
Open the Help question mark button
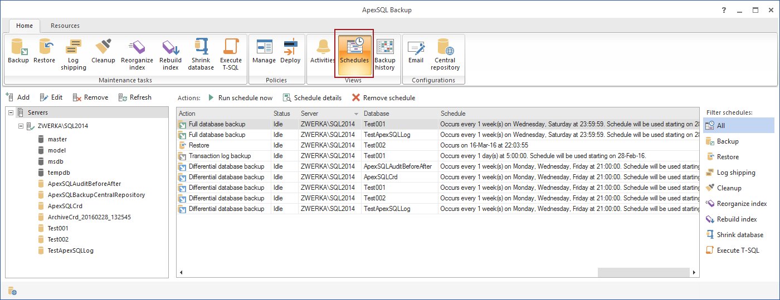[x=724, y=10]
